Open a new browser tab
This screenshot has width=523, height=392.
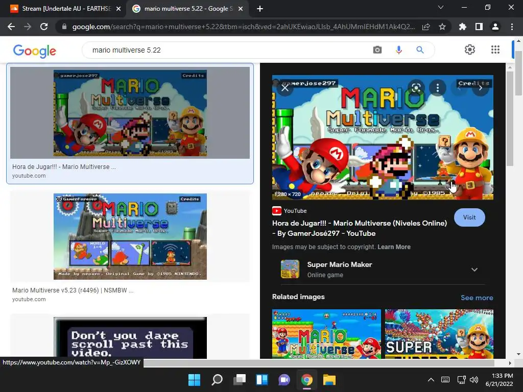(260, 9)
